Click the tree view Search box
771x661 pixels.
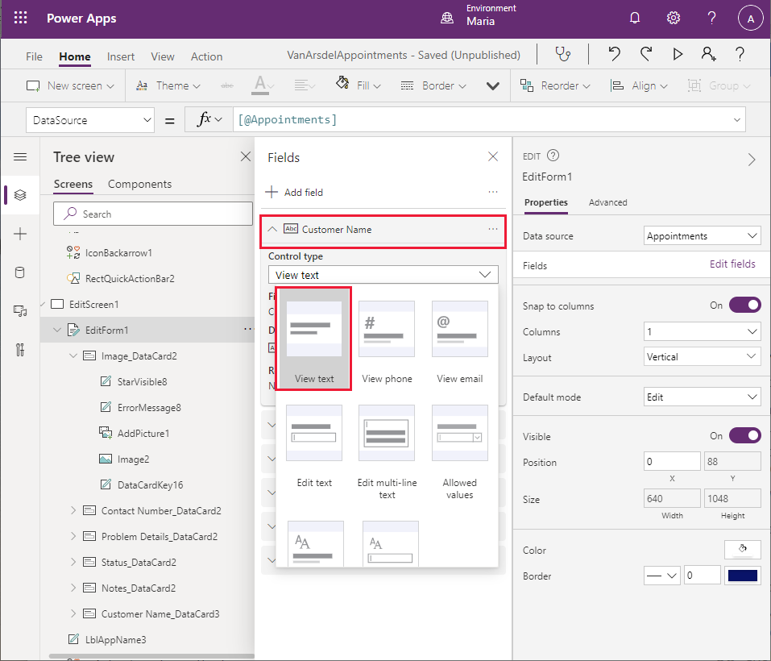[153, 214]
